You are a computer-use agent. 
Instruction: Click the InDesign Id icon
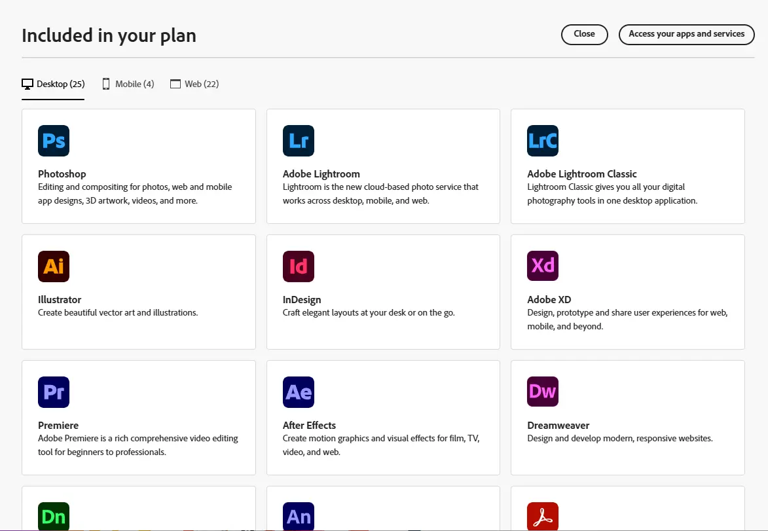point(299,266)
